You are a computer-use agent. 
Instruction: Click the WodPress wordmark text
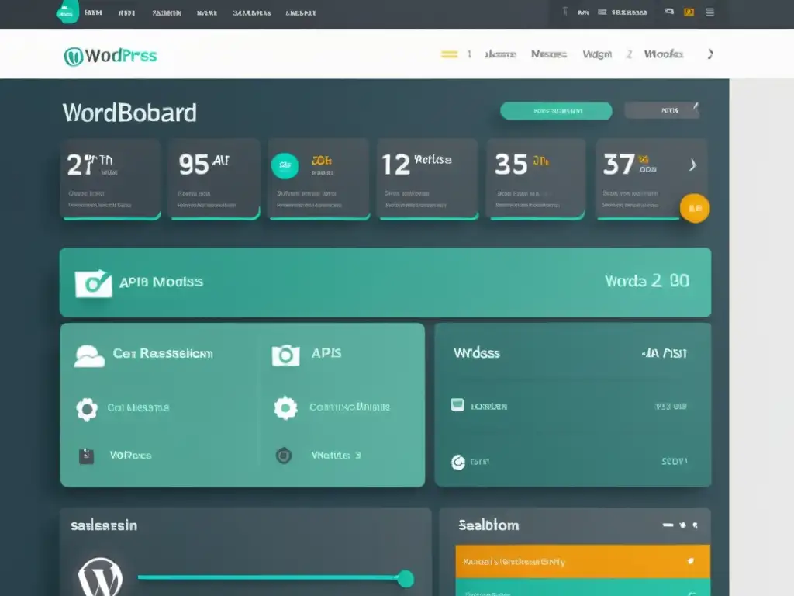[x=121, y=55]
